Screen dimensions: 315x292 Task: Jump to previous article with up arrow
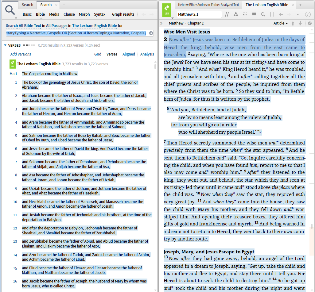pyautogui.click(x=293, y=23)
